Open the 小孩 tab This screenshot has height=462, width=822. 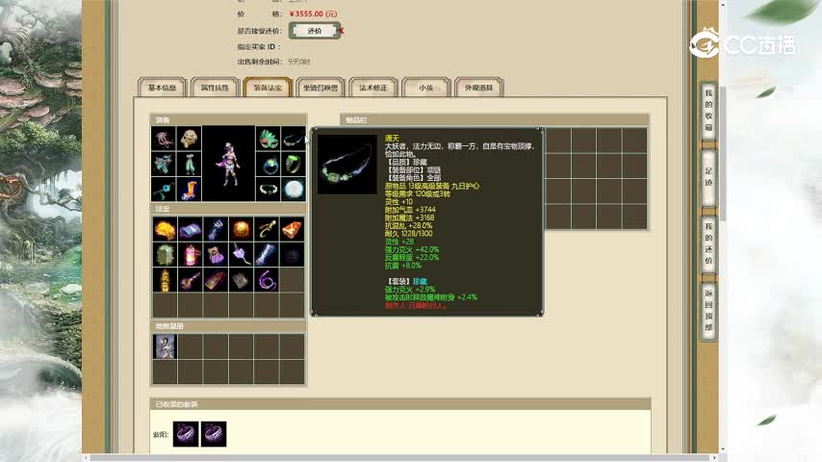point(426,88)
